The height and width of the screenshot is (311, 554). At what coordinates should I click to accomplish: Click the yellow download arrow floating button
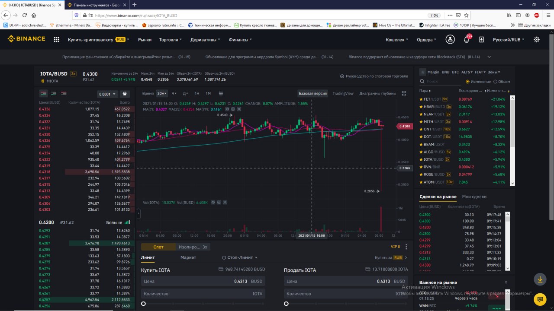click(540, 279)
